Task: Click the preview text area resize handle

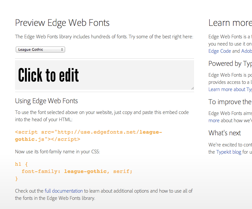Action: click(x=192, y=88)
